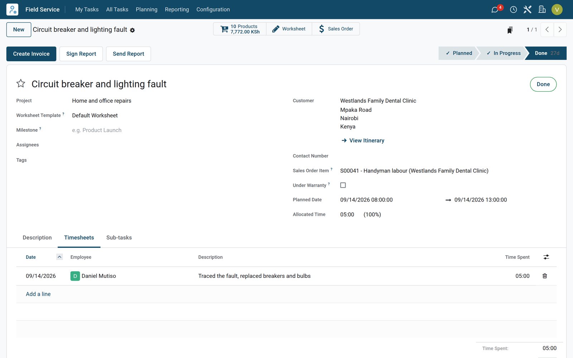The image size is (573, 358).
Task: Click the task title heading field
Action: pyautogui.click(x=99, y=84)
